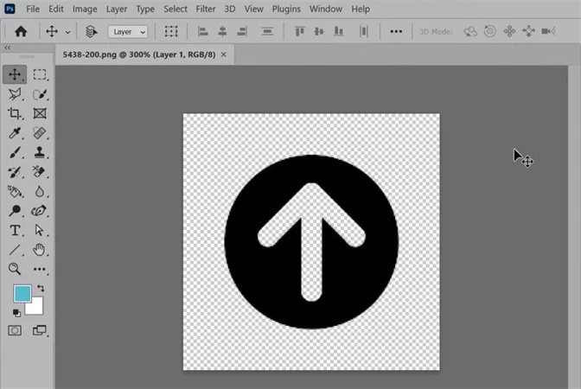Switch to the 5438-200.png document tab

click(138, 54)
